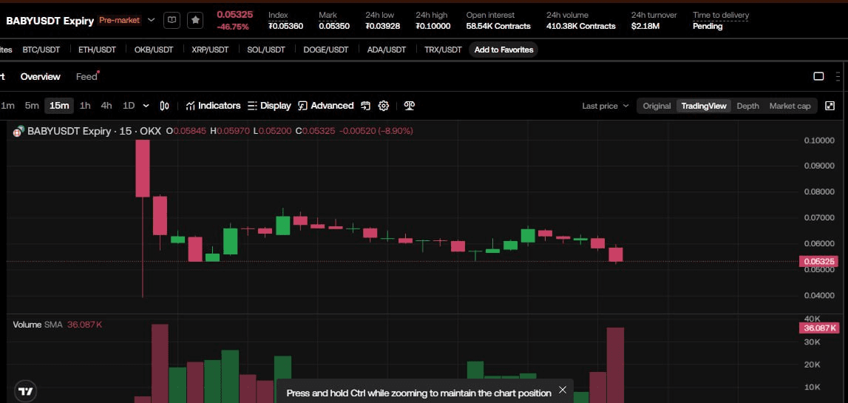Click the TradingView logo
Screen dimensions: 848x403
point(25,390)
